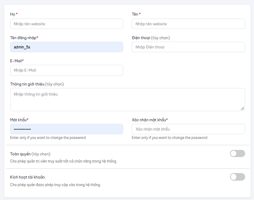The image size is (254, 200).
Task: Focus the Mật khẩu password field
Action: coord(67,129)
